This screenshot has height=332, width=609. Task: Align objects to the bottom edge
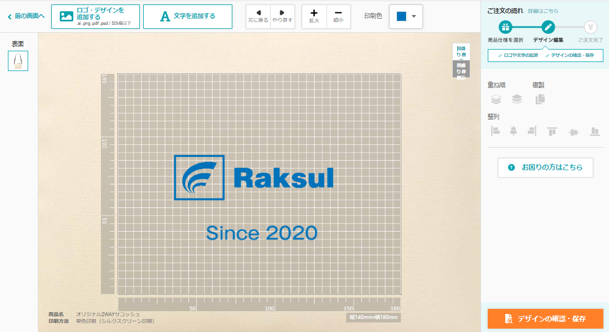595,131
